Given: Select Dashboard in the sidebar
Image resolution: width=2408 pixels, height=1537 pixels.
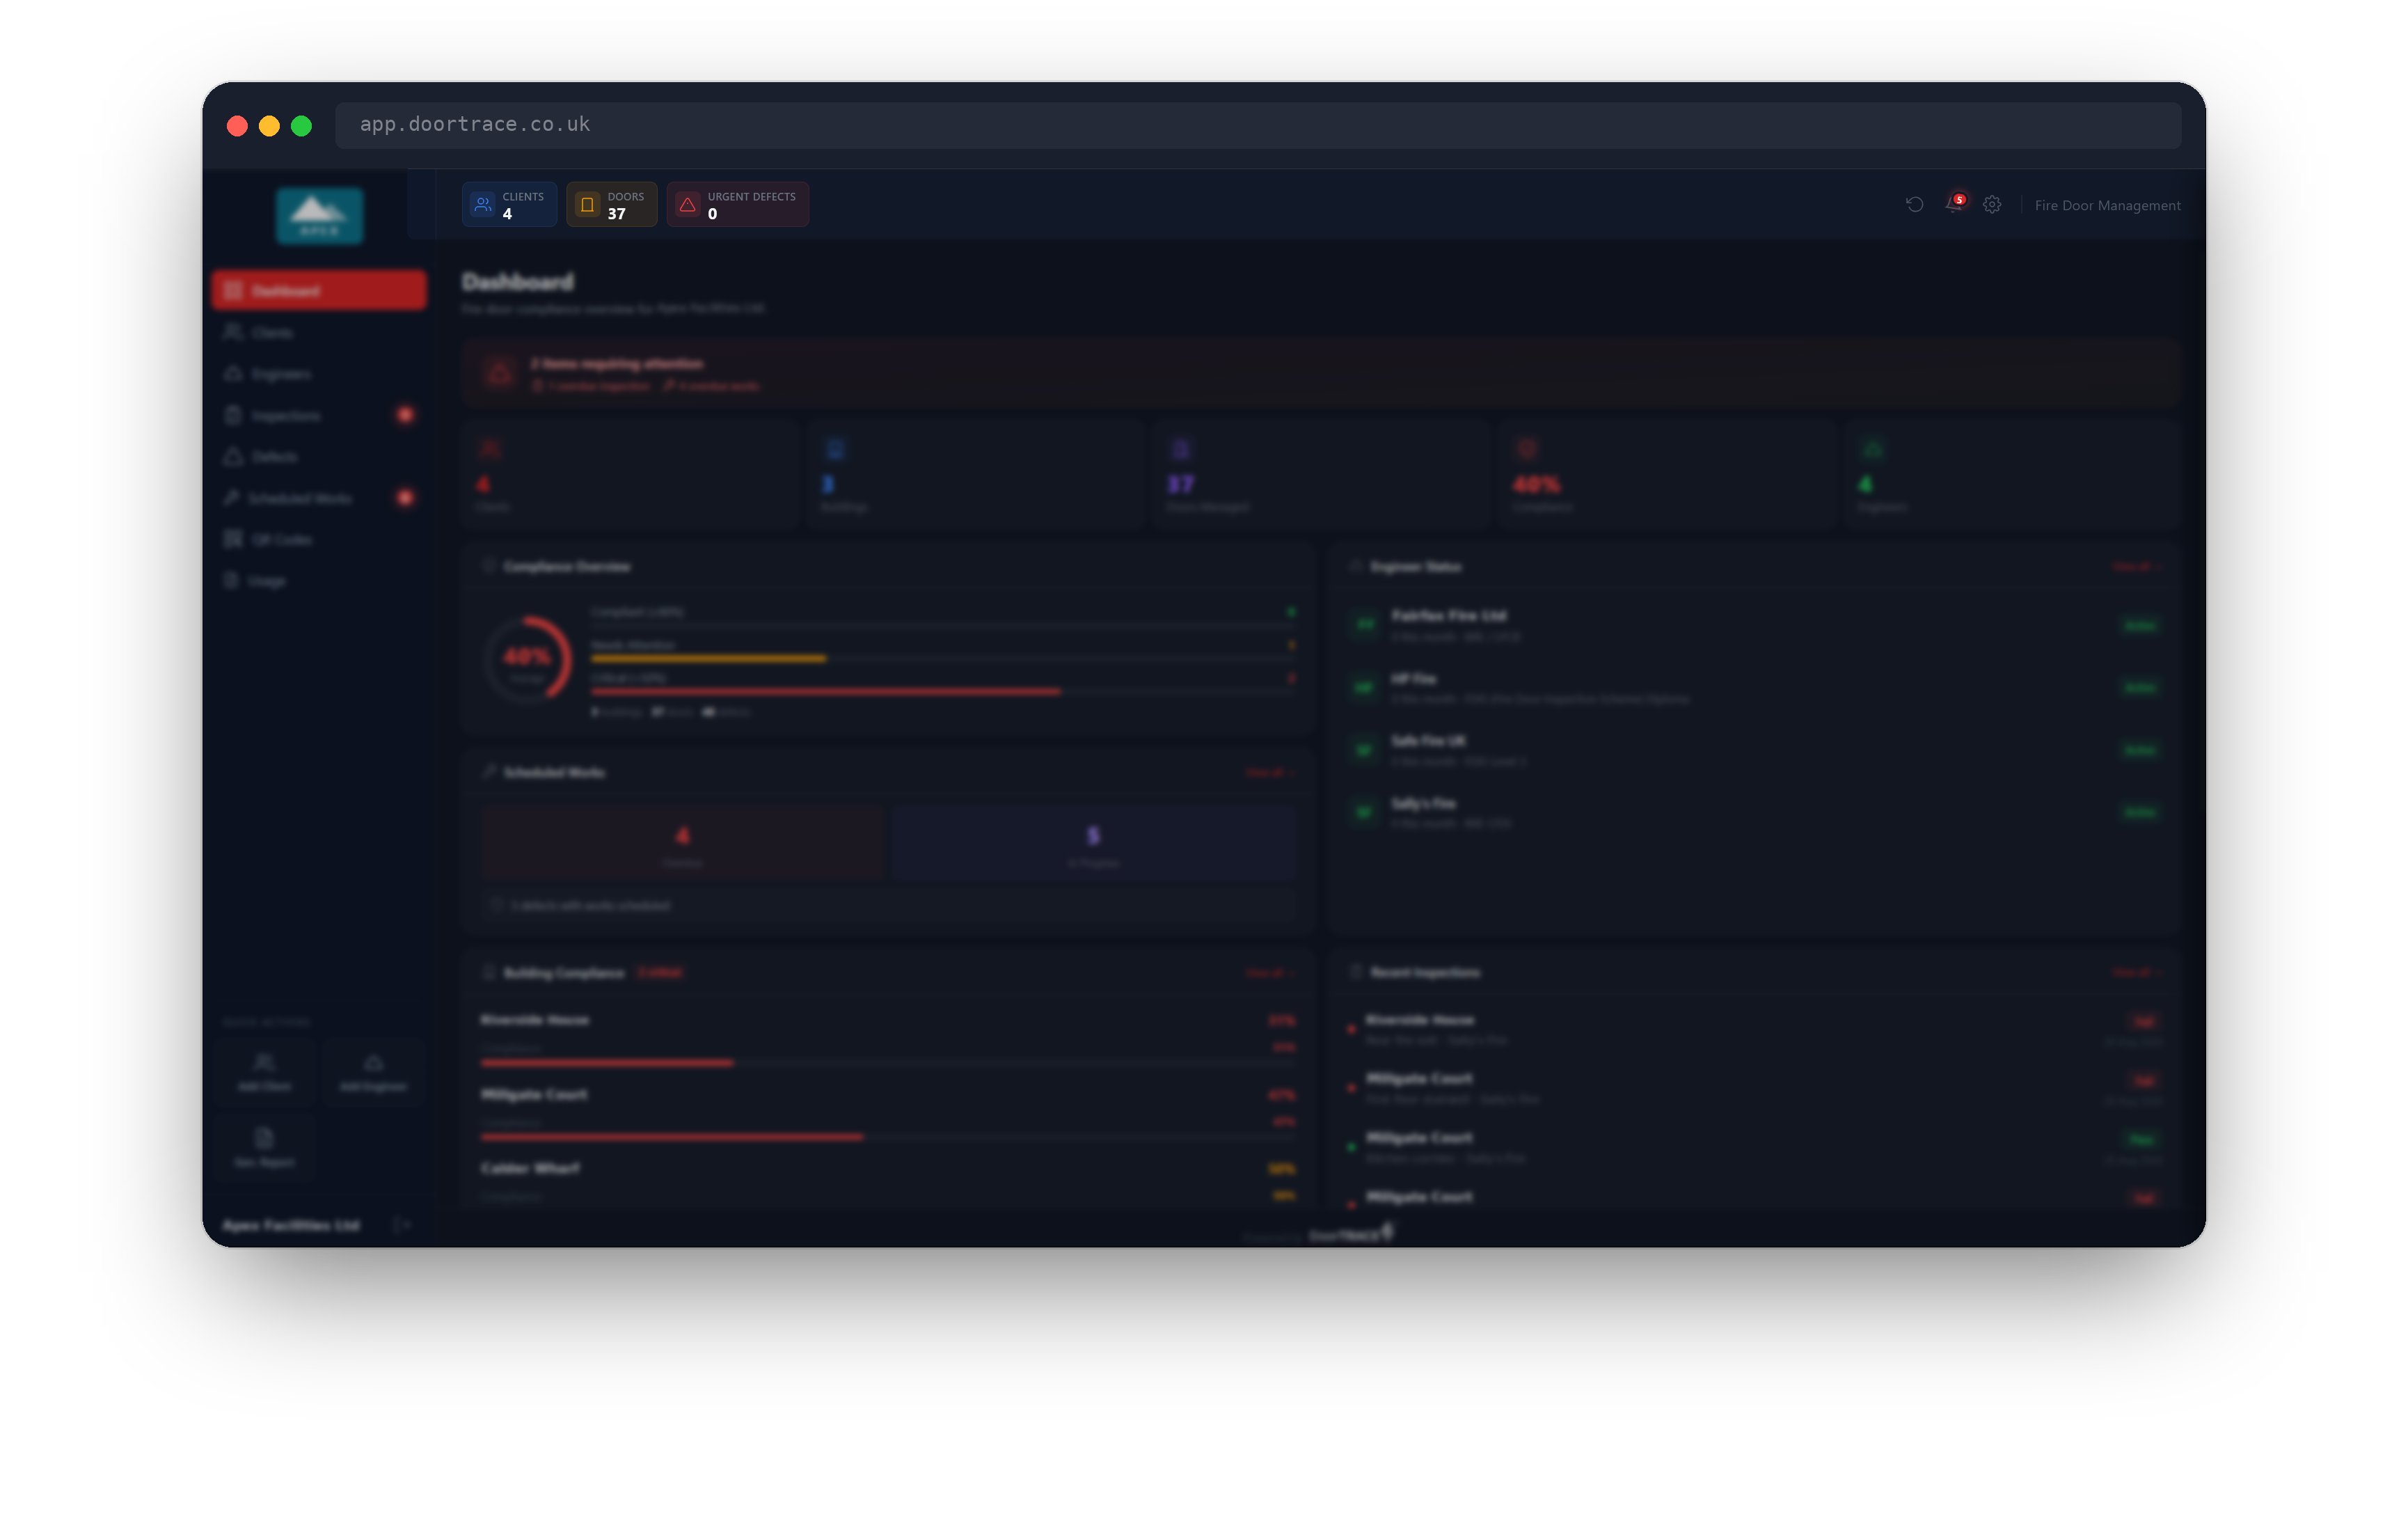Looking at the screenshot, I should [x=319, y=290].
